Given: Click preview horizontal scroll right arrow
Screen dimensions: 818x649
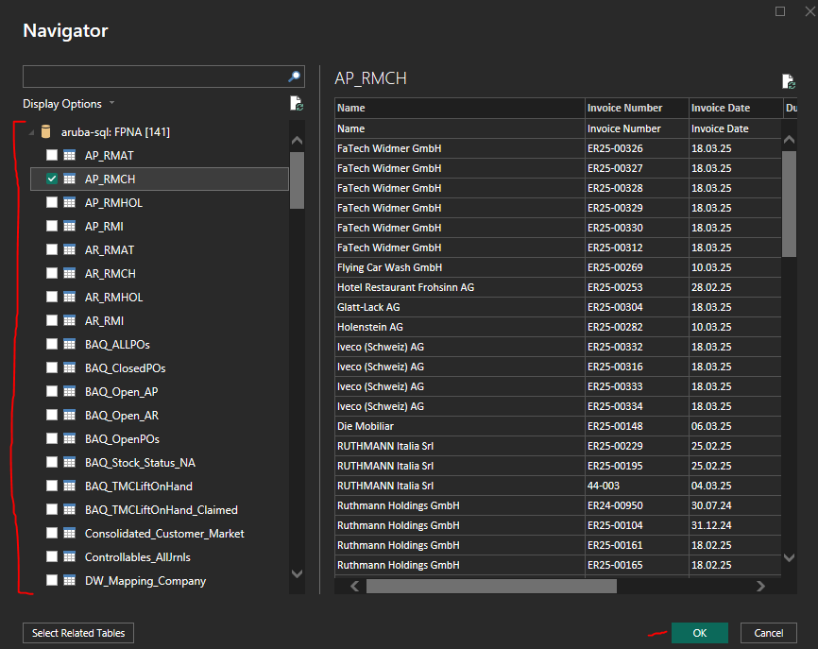Looking at the screenshot, I should click(760, 586).
